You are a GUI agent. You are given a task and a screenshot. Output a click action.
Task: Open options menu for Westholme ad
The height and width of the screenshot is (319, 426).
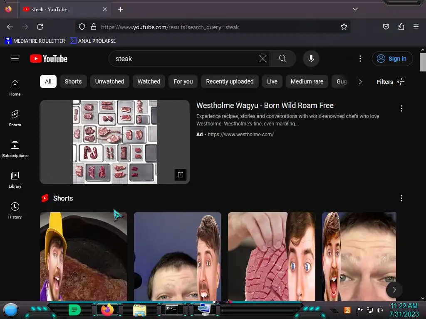[401, 108]
